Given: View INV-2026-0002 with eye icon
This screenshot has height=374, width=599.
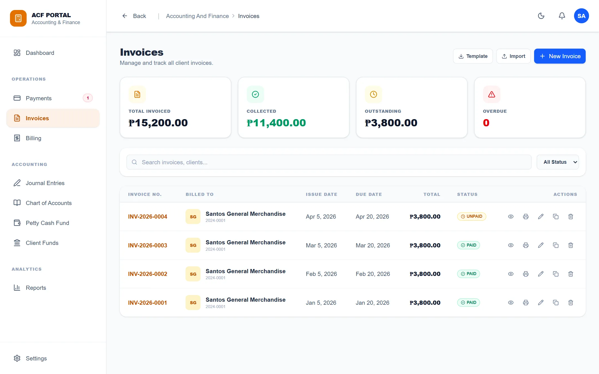Looking at the screenshot, I should coord(511,274).
